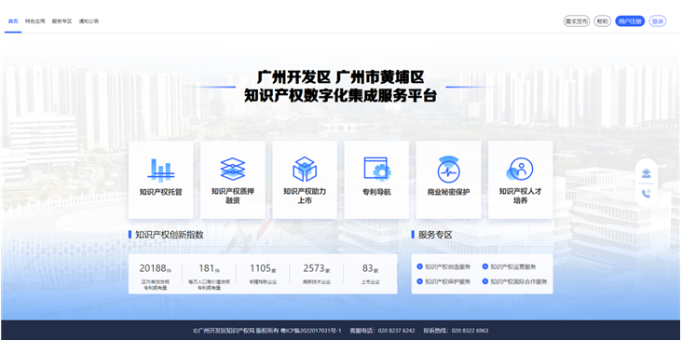The image size is (682, 341).
Task: Go to the 首页 tab
Action: click(13, 20)
